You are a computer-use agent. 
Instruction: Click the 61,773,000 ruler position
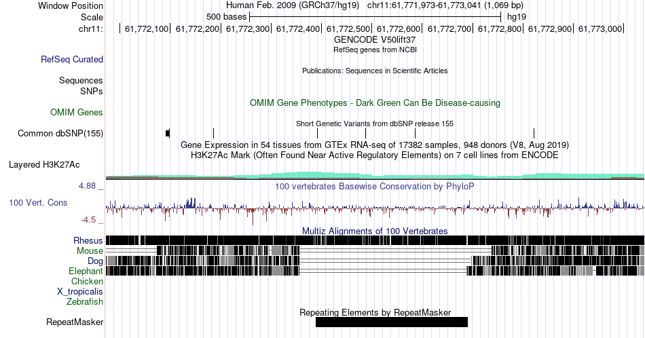pyautogui.click(x=600, y=29)
